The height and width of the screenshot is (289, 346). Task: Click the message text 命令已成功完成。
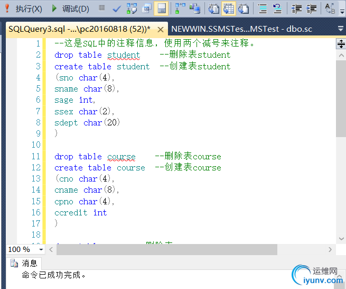53,275
